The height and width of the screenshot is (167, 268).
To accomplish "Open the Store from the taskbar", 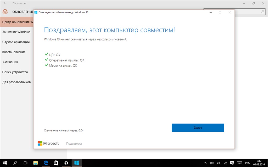I will (56, 163).
